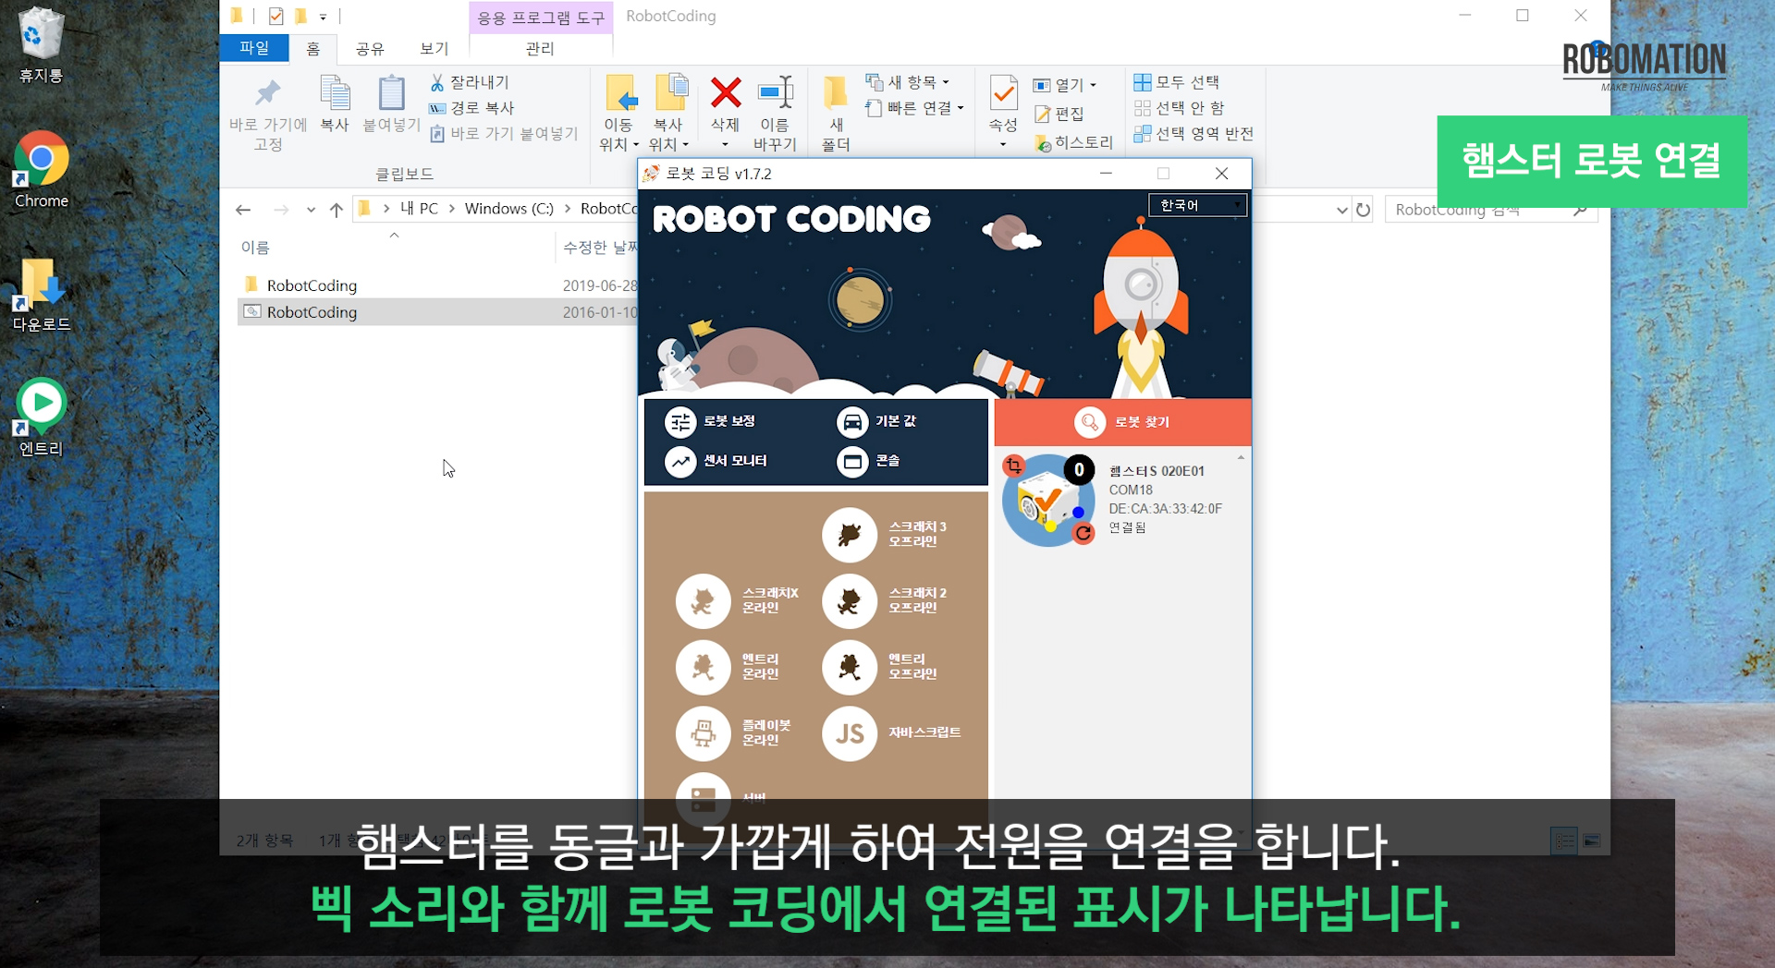Expand the address bar history dropdown

(1342, 210)
